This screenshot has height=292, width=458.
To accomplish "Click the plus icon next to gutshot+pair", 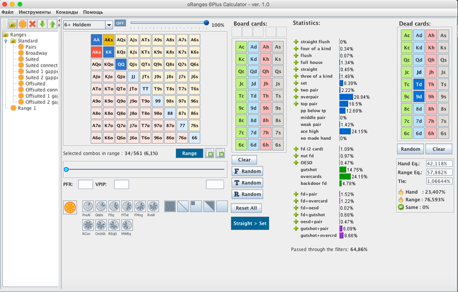I will tap(296, 229).
